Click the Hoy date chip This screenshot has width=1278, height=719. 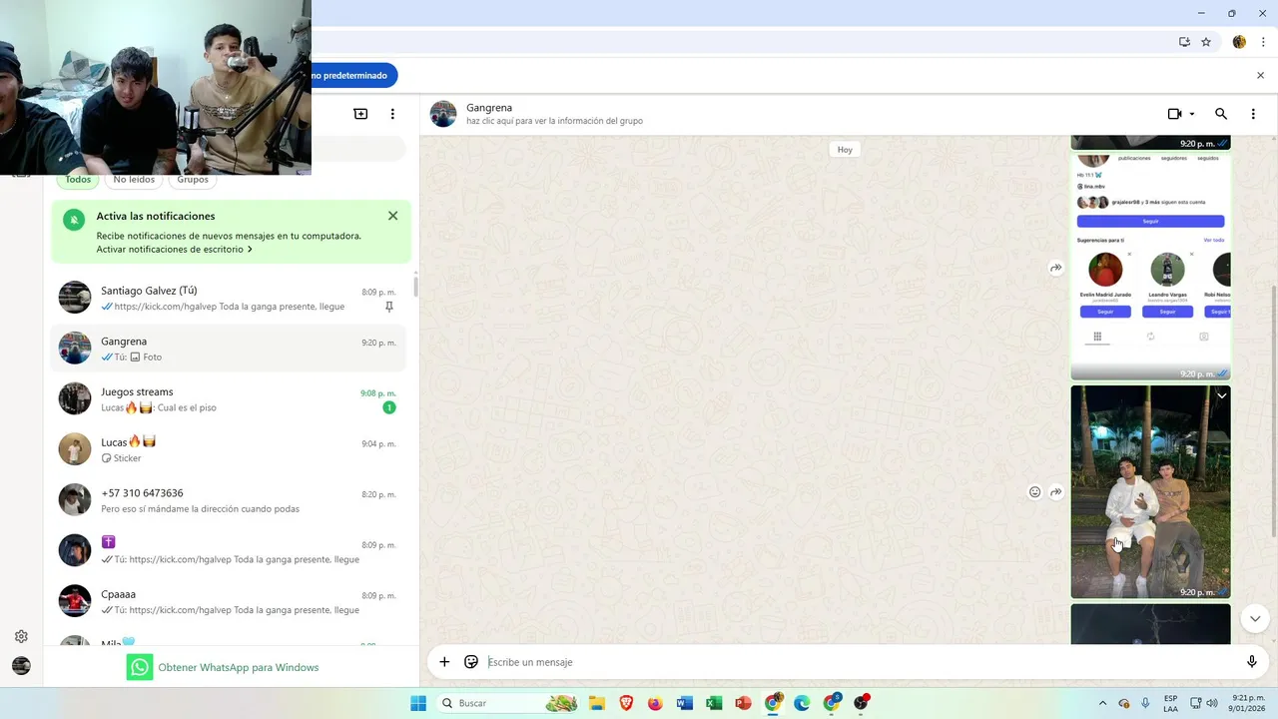pyautogui.click(x=845, y=150)
